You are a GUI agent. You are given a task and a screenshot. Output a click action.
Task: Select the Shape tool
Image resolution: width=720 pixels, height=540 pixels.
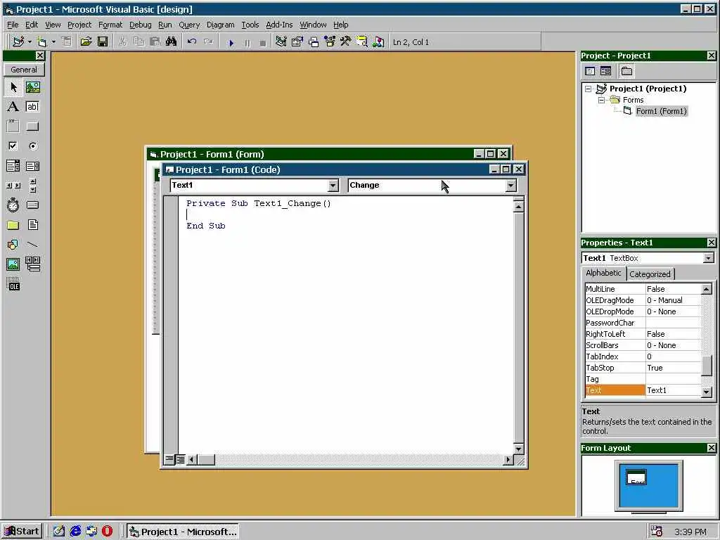point(13,245)
